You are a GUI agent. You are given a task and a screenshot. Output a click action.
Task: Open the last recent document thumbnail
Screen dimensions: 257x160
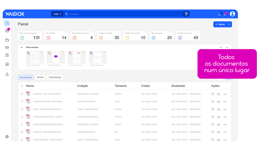tap(98, 59)
